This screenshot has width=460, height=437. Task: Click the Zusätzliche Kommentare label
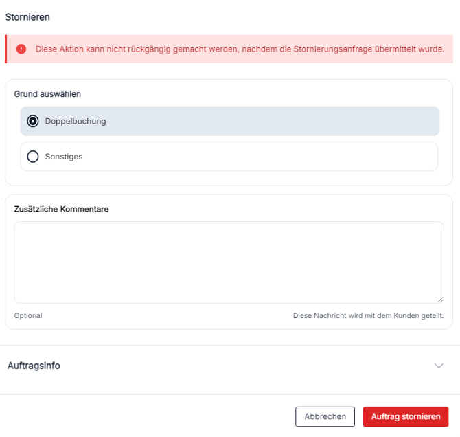61,209
